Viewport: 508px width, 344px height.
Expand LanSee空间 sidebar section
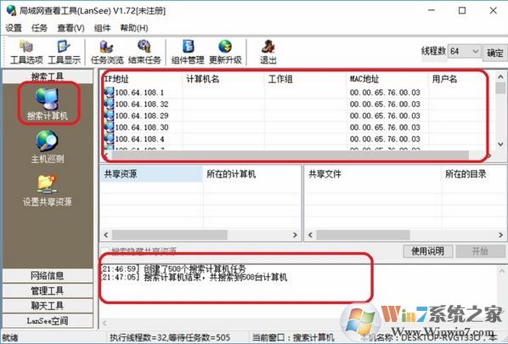tap(48, 321)
